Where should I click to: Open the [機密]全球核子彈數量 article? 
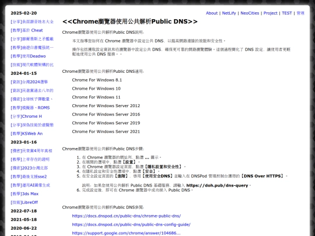point(32,99)
